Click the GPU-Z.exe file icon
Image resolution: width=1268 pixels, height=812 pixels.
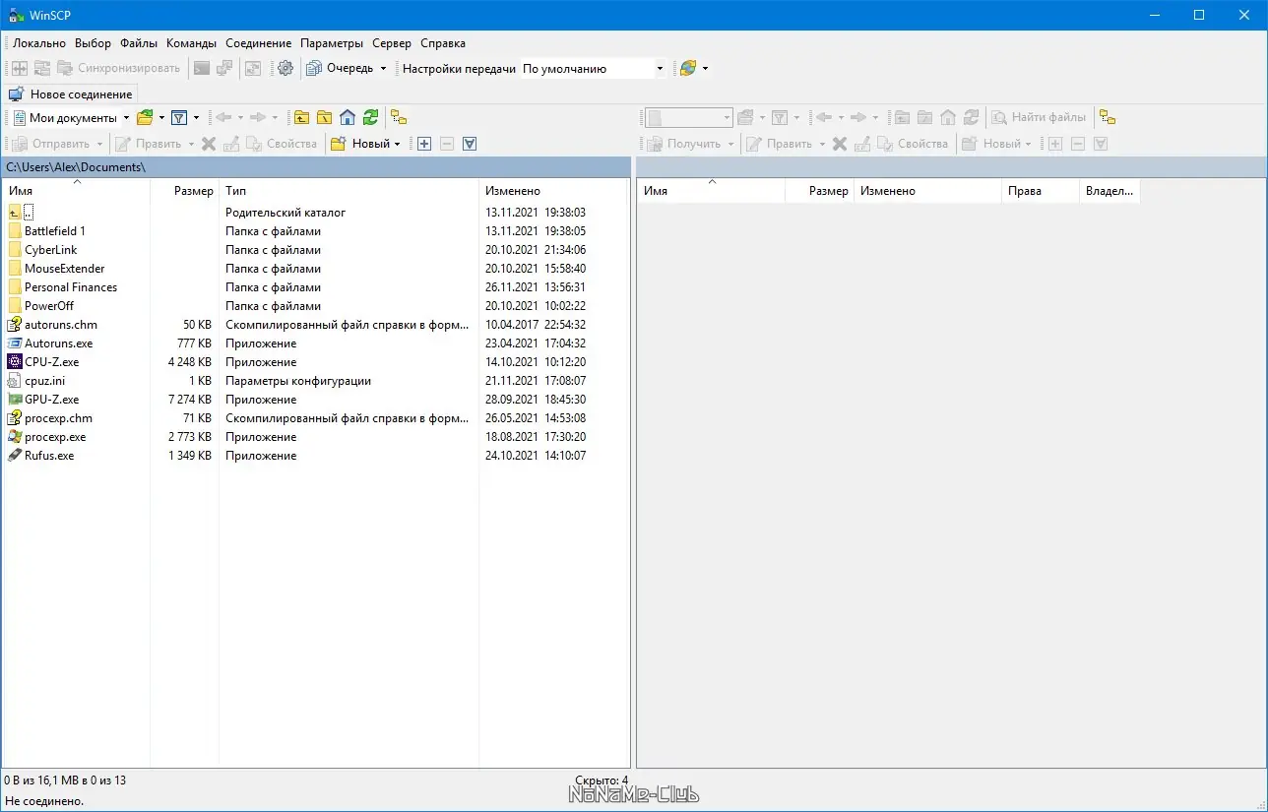point(15,400)
